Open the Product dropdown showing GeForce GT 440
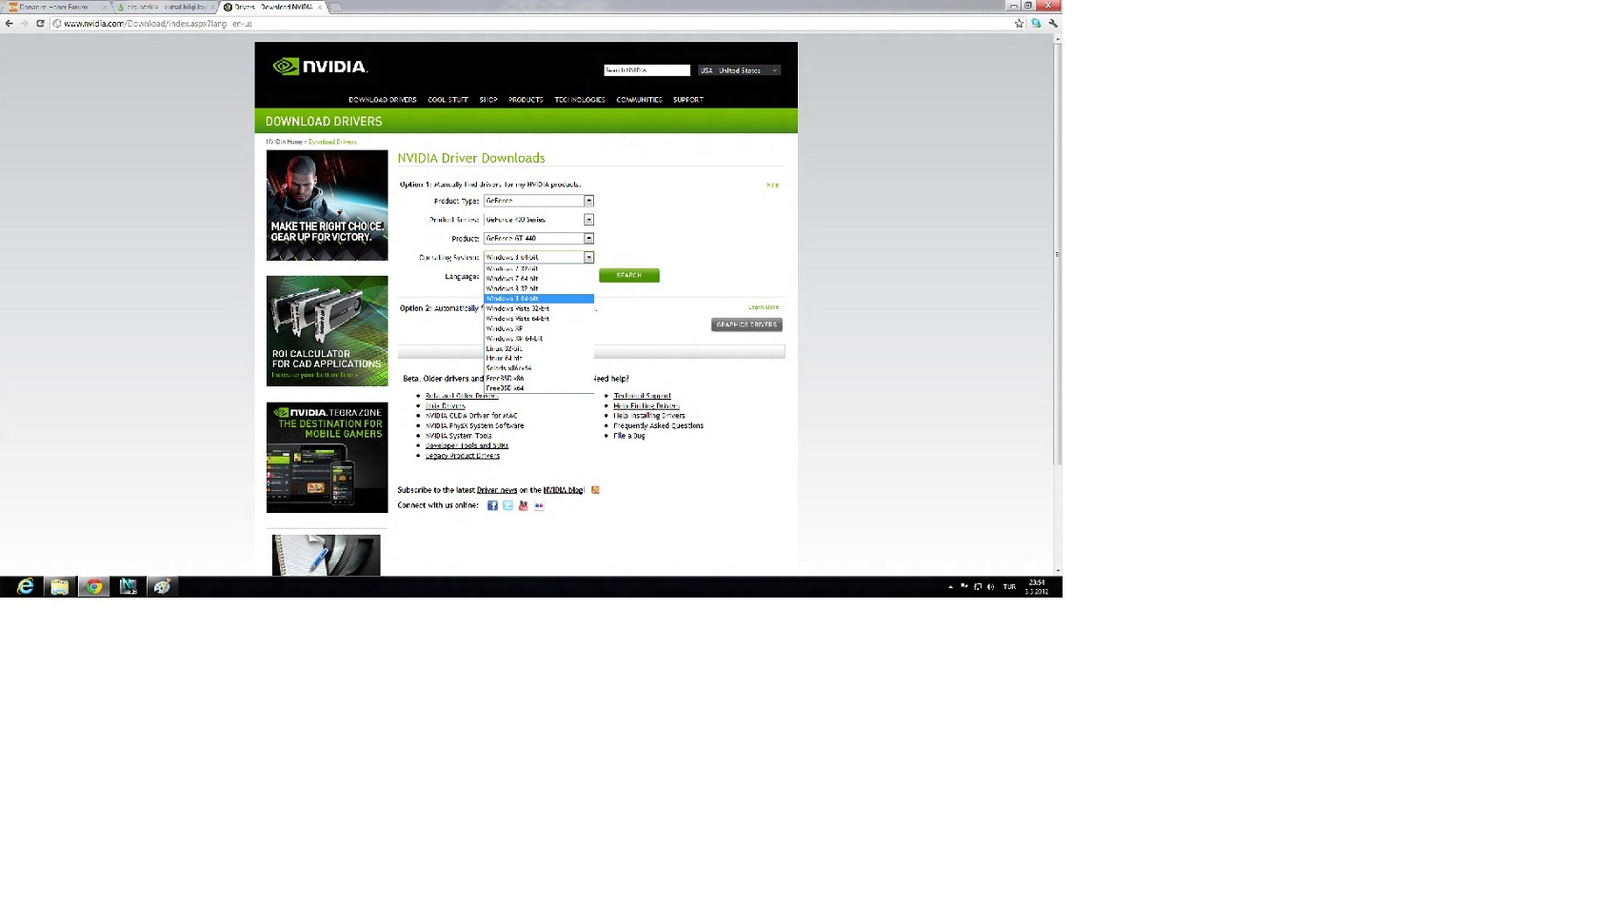The width and height of the screenshot is (1609, 905). pyautogui.click(x=539, y=239)
